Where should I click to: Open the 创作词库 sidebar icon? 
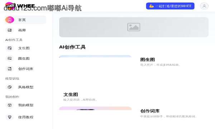point(10,69)
